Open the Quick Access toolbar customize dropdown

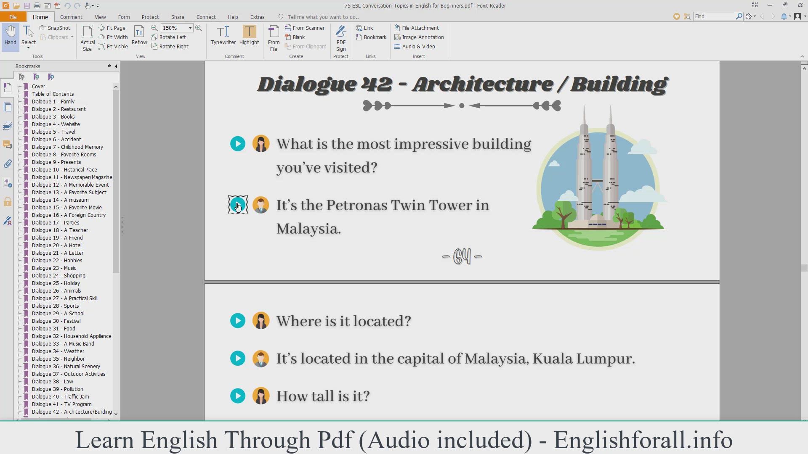coord(98,6)
